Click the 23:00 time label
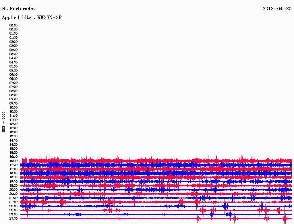The height and width of the screenshot is (224, 294). point(13,215)
